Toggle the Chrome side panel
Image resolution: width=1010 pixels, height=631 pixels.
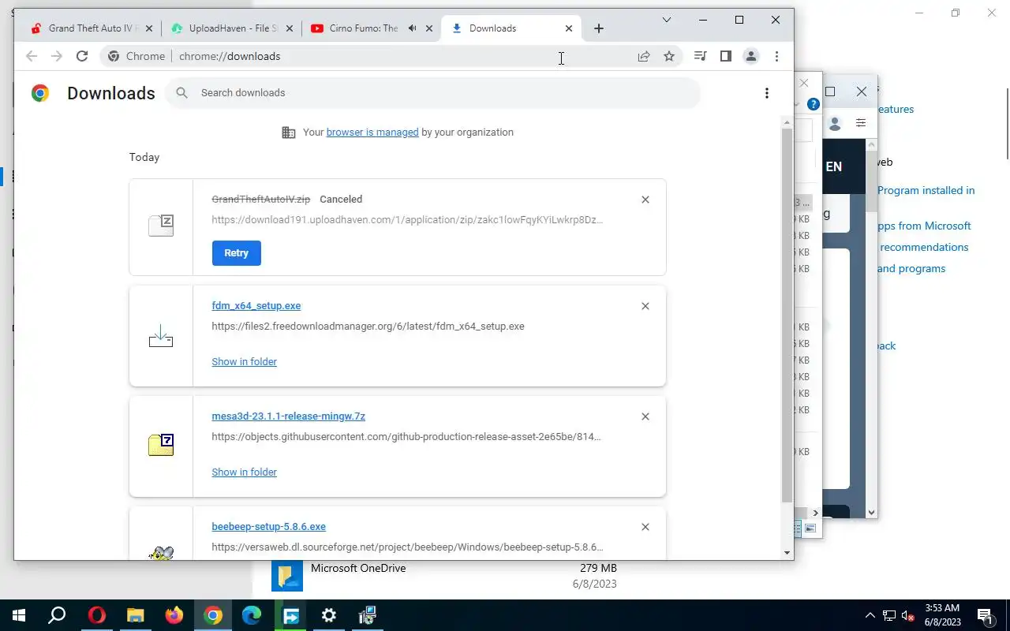coord(726,56)
